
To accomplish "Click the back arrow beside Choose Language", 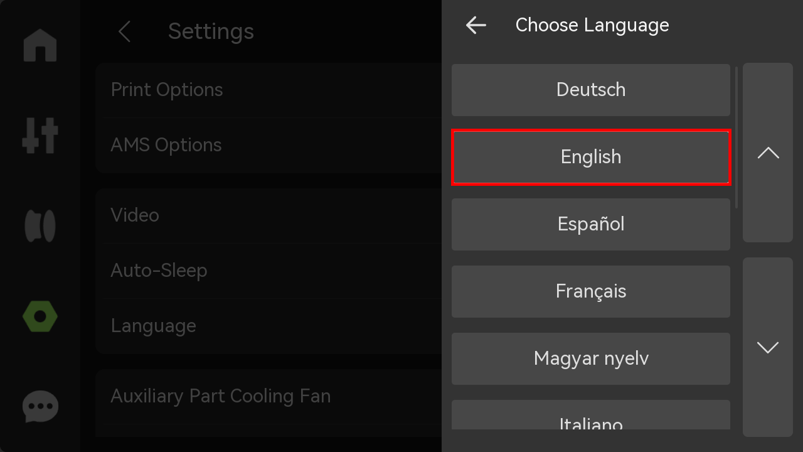I will coord(476,25).
